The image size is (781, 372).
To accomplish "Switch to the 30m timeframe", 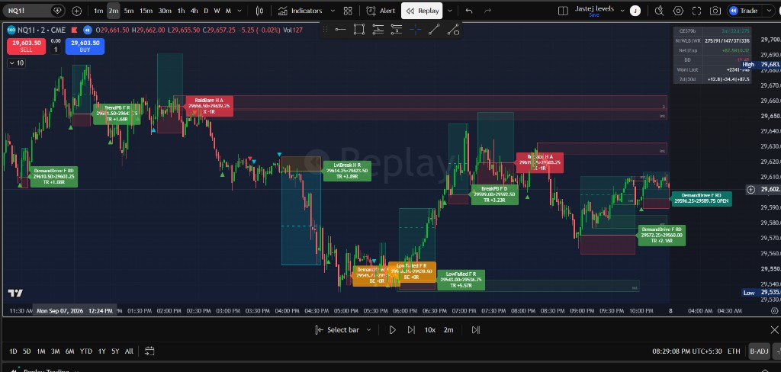I will tap(165, 11).
